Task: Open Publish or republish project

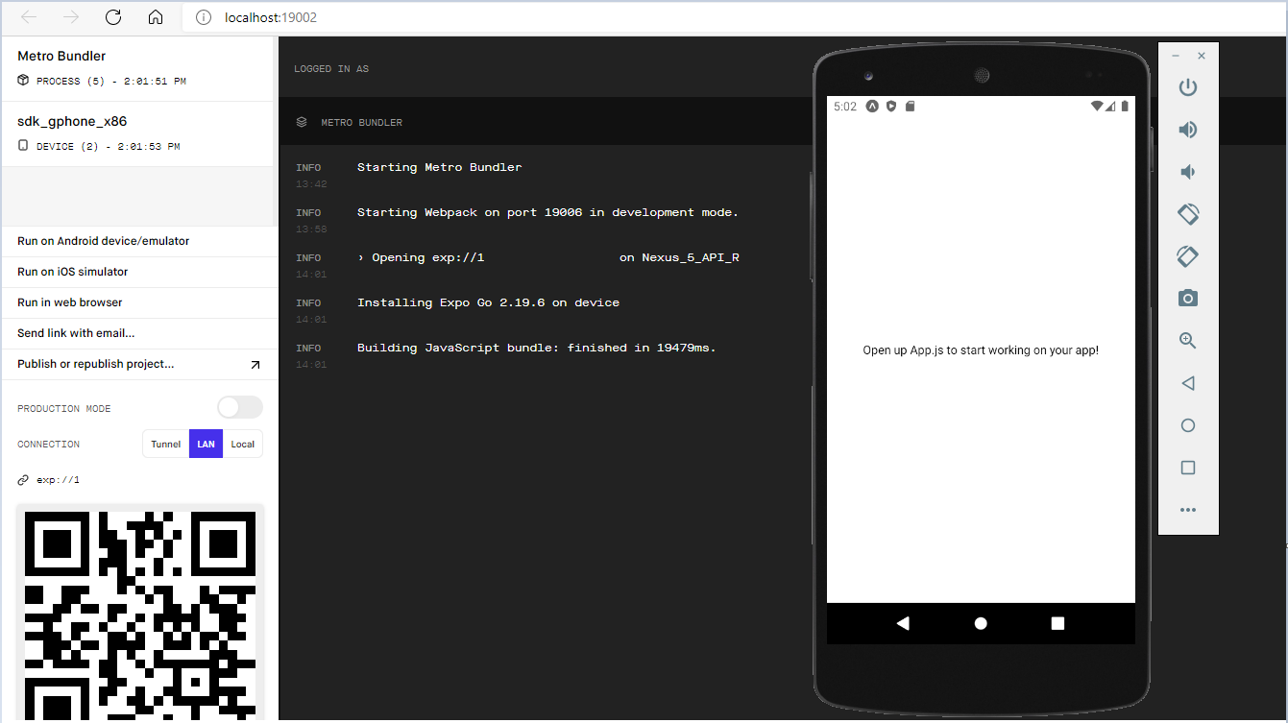Action: [x=138, y=364]
